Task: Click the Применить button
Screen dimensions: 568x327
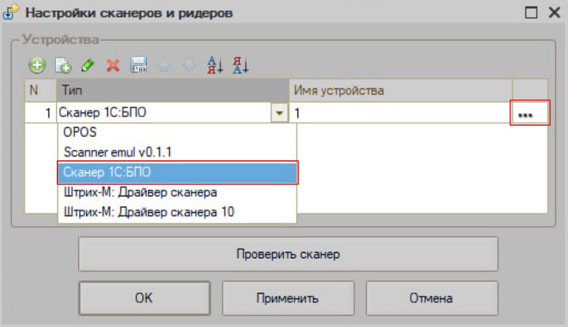Action: 288,298
